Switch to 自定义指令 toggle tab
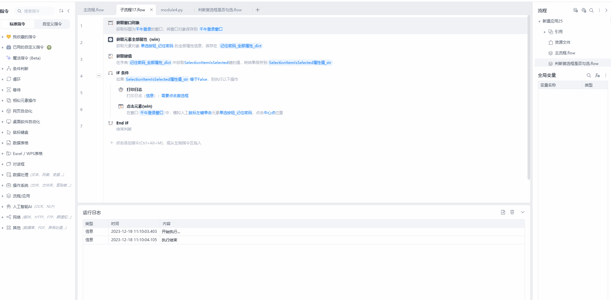This screenshot has height=300, width=611. [52, 24]
